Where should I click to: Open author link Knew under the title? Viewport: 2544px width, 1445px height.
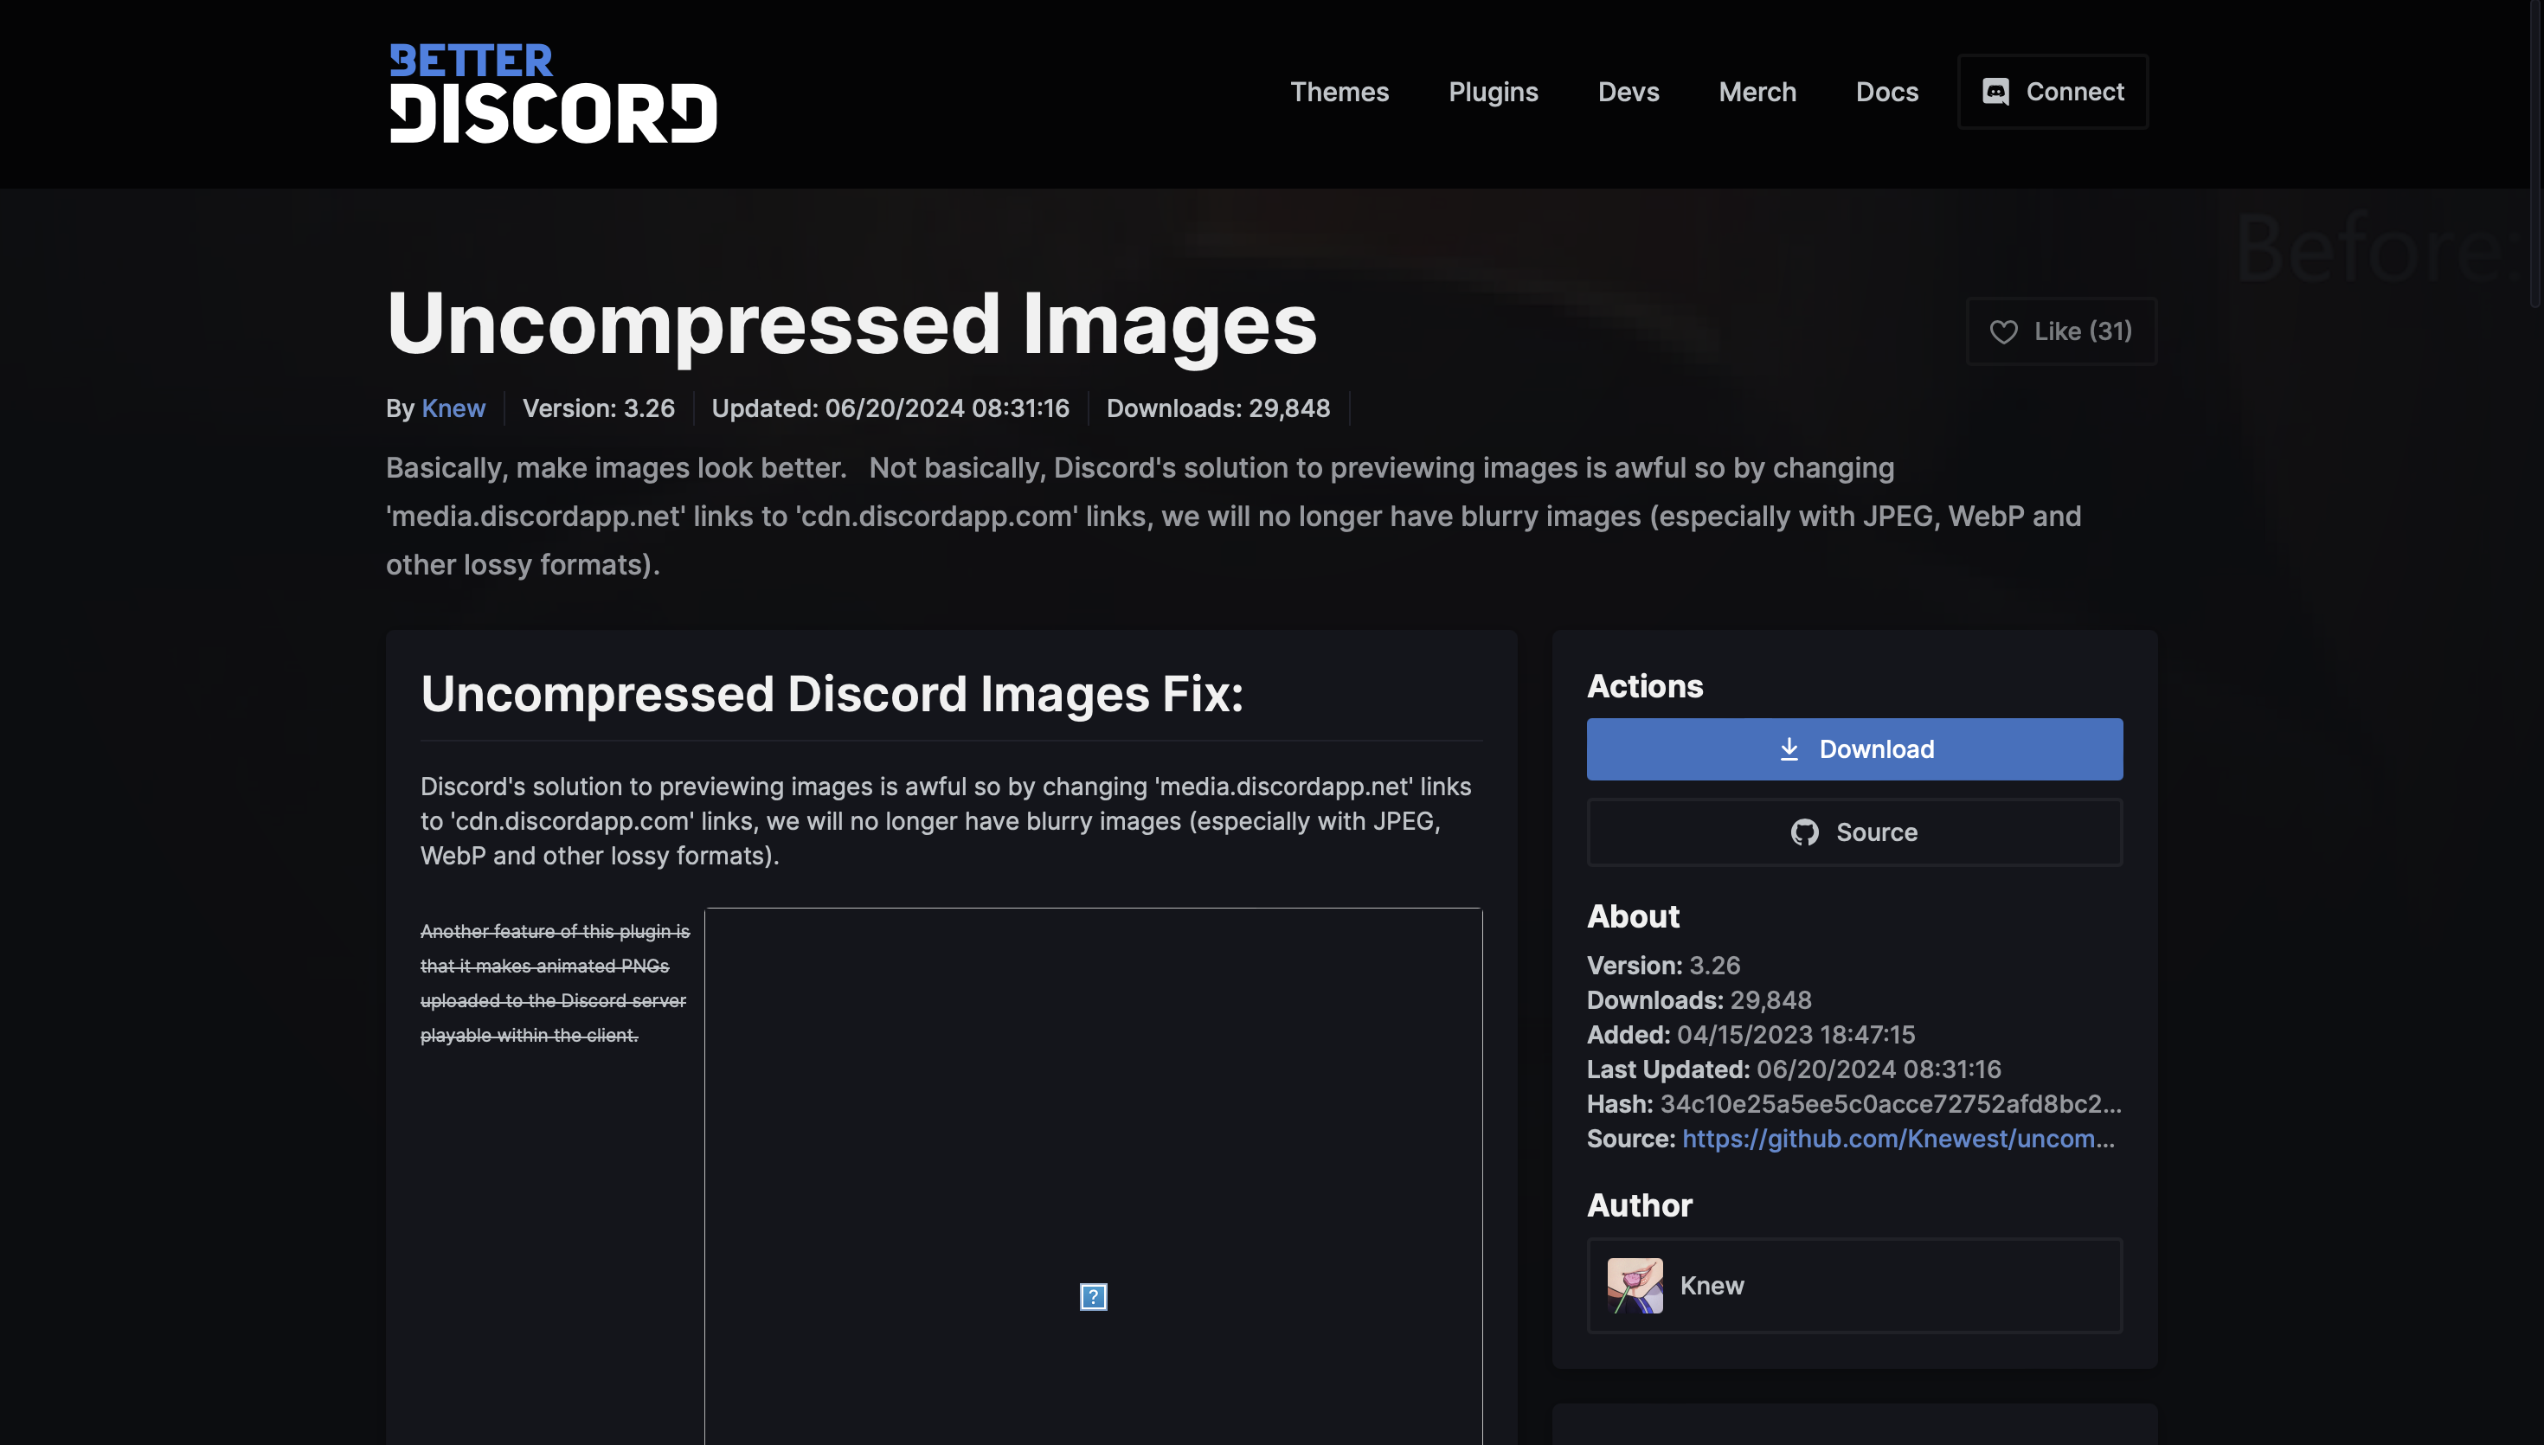[453, 409]
